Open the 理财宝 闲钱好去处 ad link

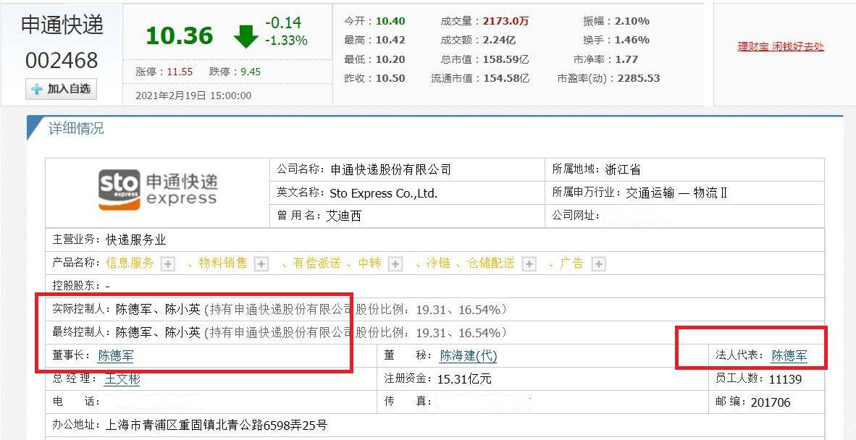[781, 46]
